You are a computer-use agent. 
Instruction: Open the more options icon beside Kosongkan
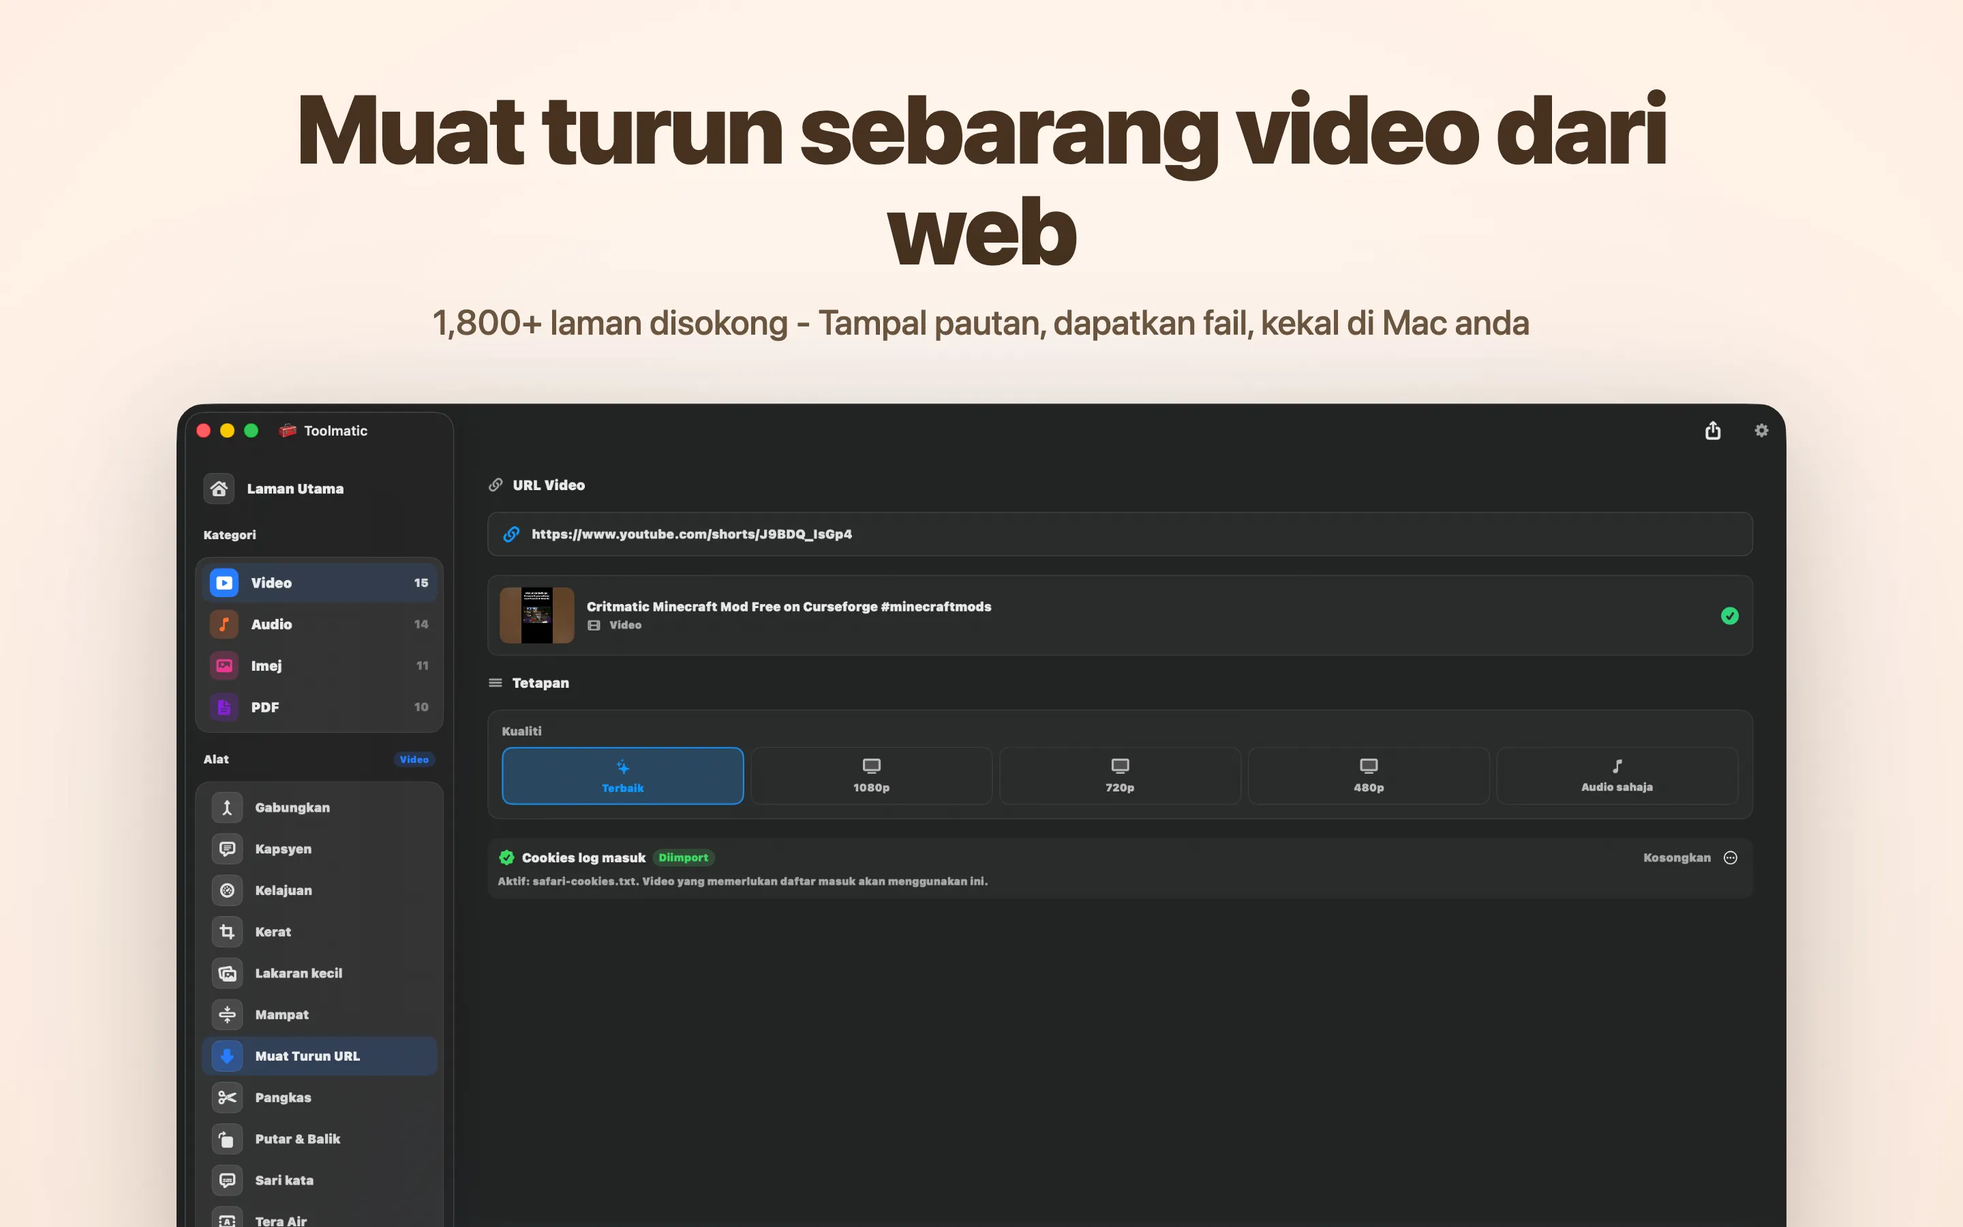(x=1730, y=858)
